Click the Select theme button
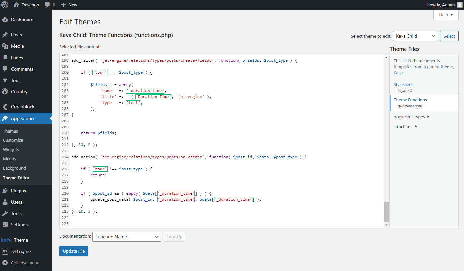Image resolution: width=464 pixels, height=271 pixels. click(449, 36)
